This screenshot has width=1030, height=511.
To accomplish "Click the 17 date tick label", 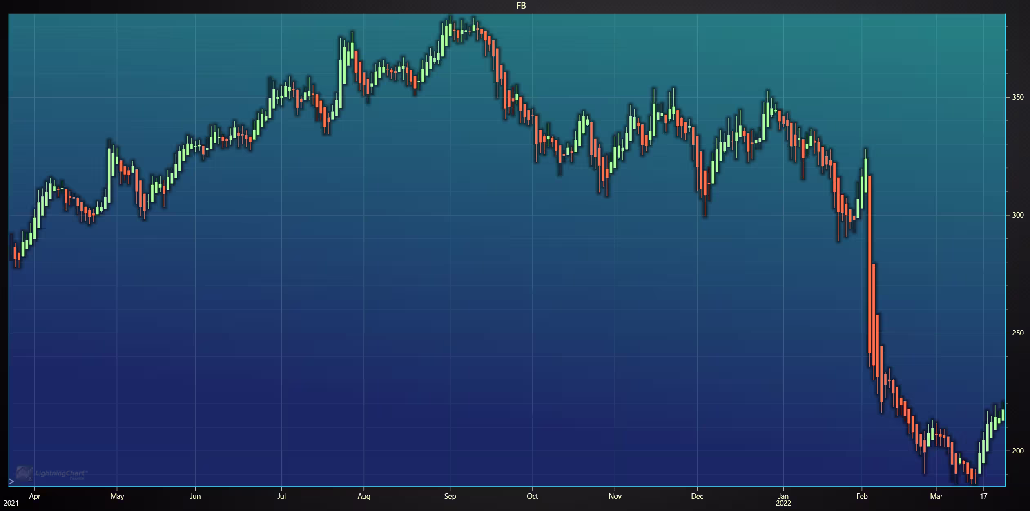I will 983,496.
